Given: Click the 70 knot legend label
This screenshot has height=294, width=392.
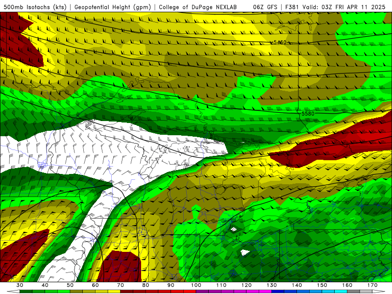Looking at the screenshot, I should coord(121,285).
